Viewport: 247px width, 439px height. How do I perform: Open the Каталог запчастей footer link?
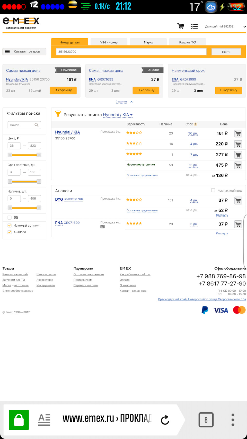point(15,274)
